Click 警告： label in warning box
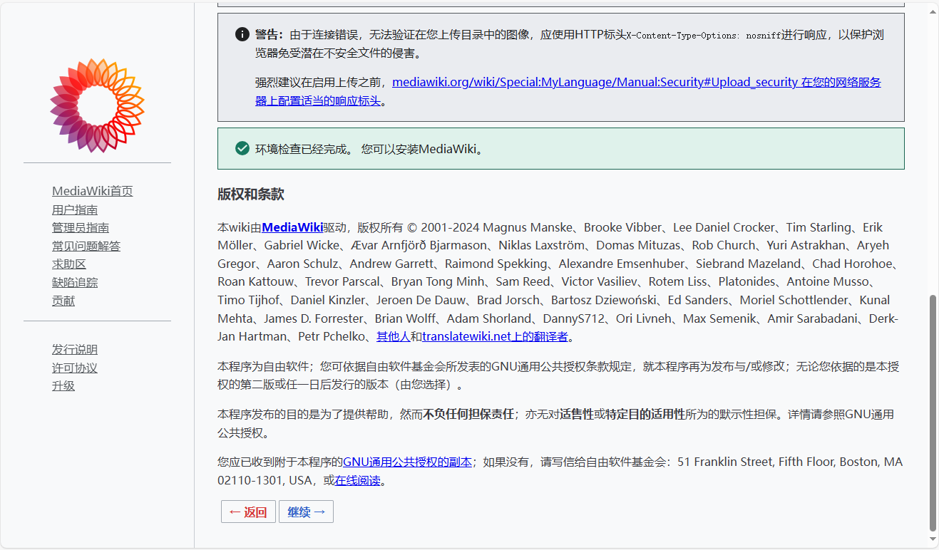 270,34
